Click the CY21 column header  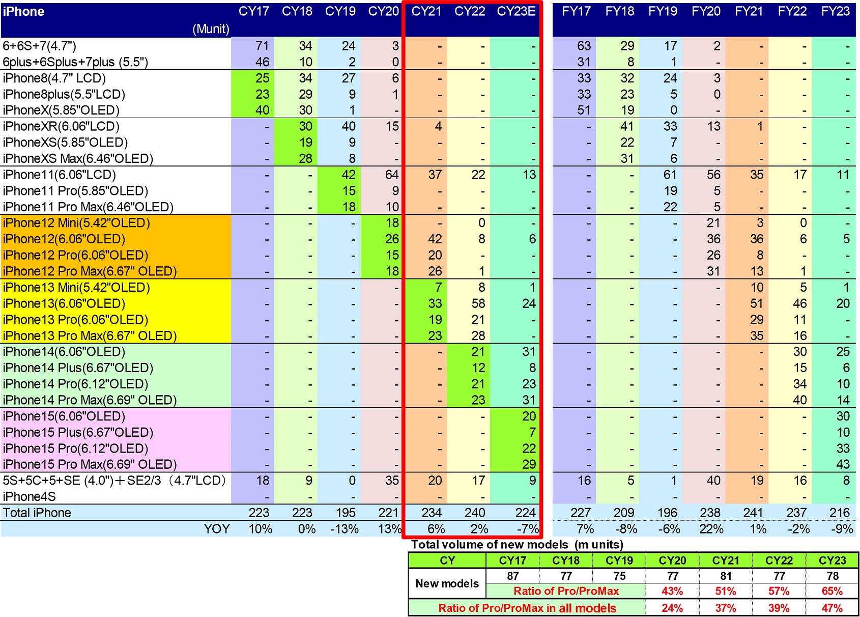pyautogui.click(x=426, y=12)
